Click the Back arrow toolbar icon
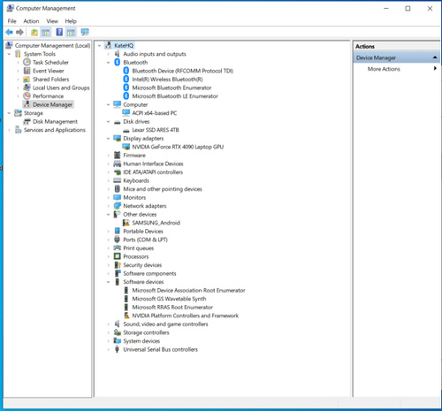442x411 pixels. [9, 32]
